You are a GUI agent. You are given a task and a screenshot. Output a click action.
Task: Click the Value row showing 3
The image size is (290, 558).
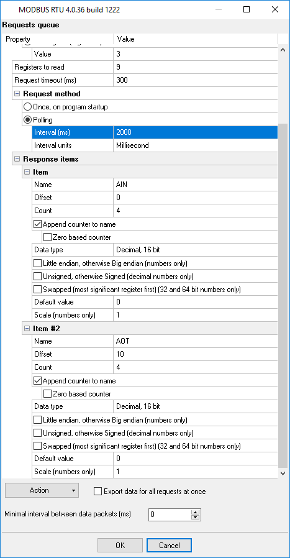[196, 54]
